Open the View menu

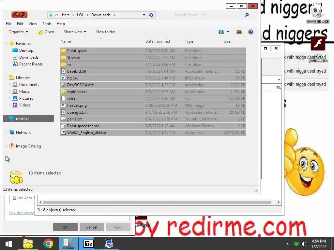tap(33, 23)
